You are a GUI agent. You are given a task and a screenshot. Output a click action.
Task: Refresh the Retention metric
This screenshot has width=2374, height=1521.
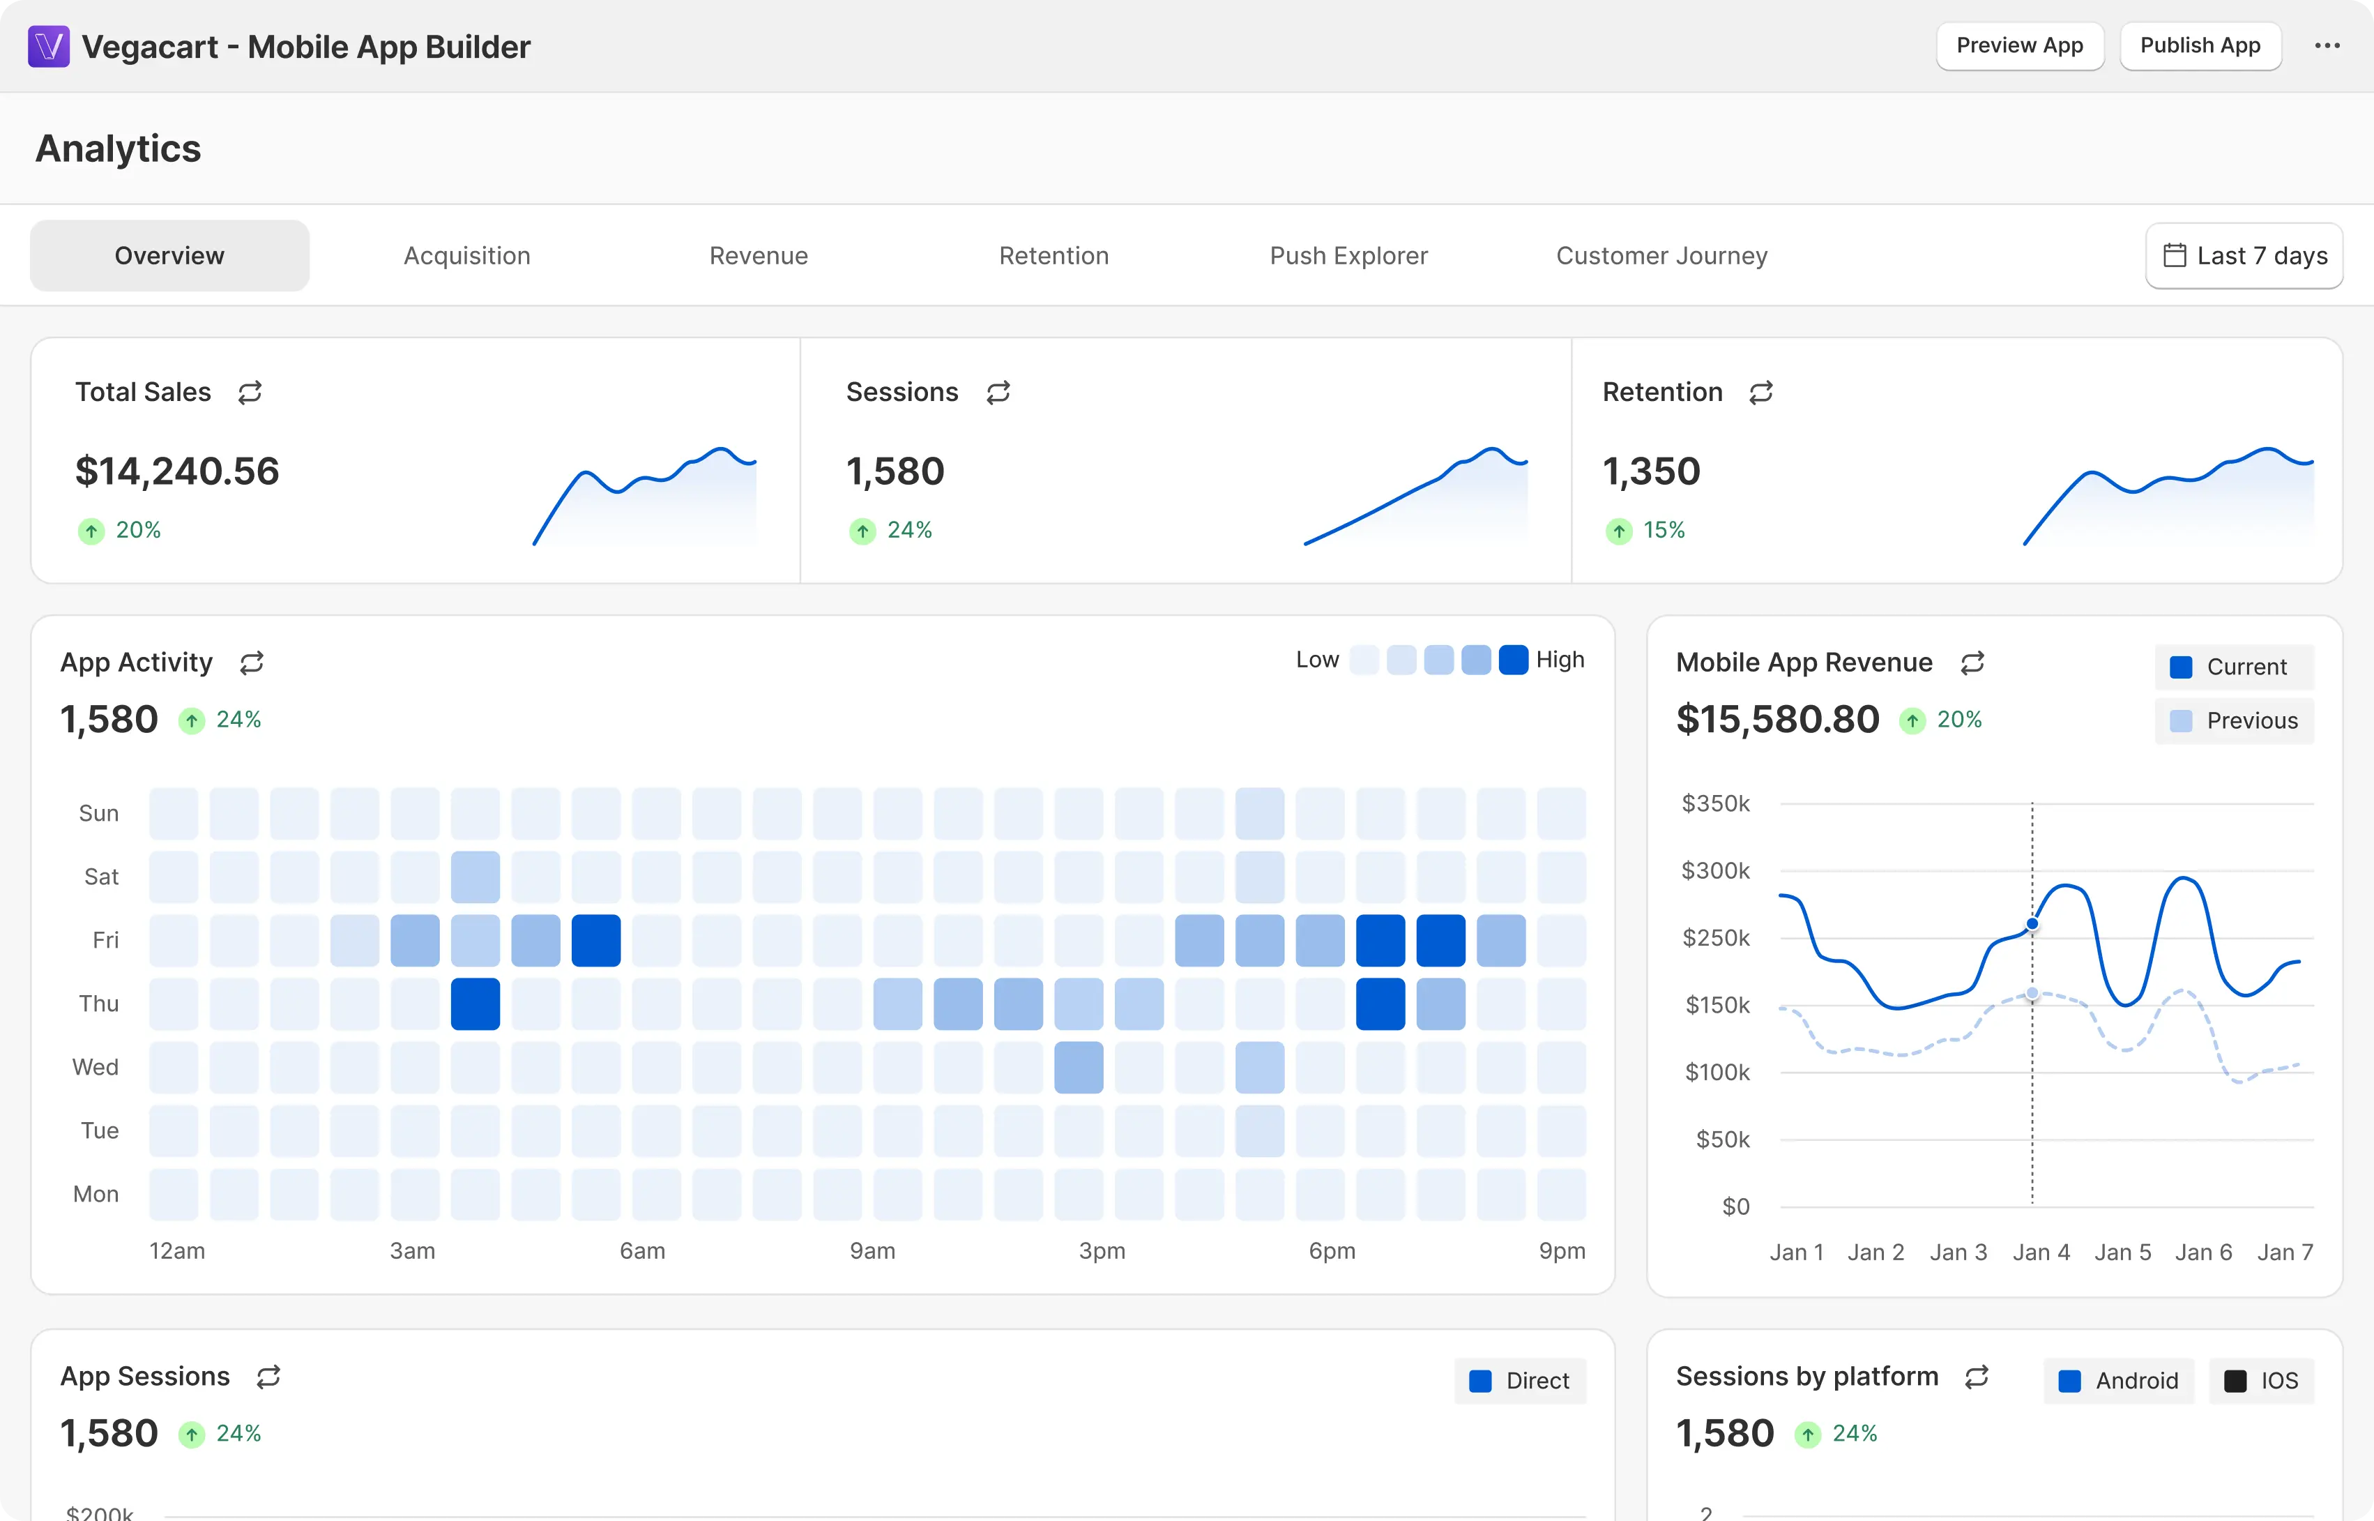tap(1762, 392)
